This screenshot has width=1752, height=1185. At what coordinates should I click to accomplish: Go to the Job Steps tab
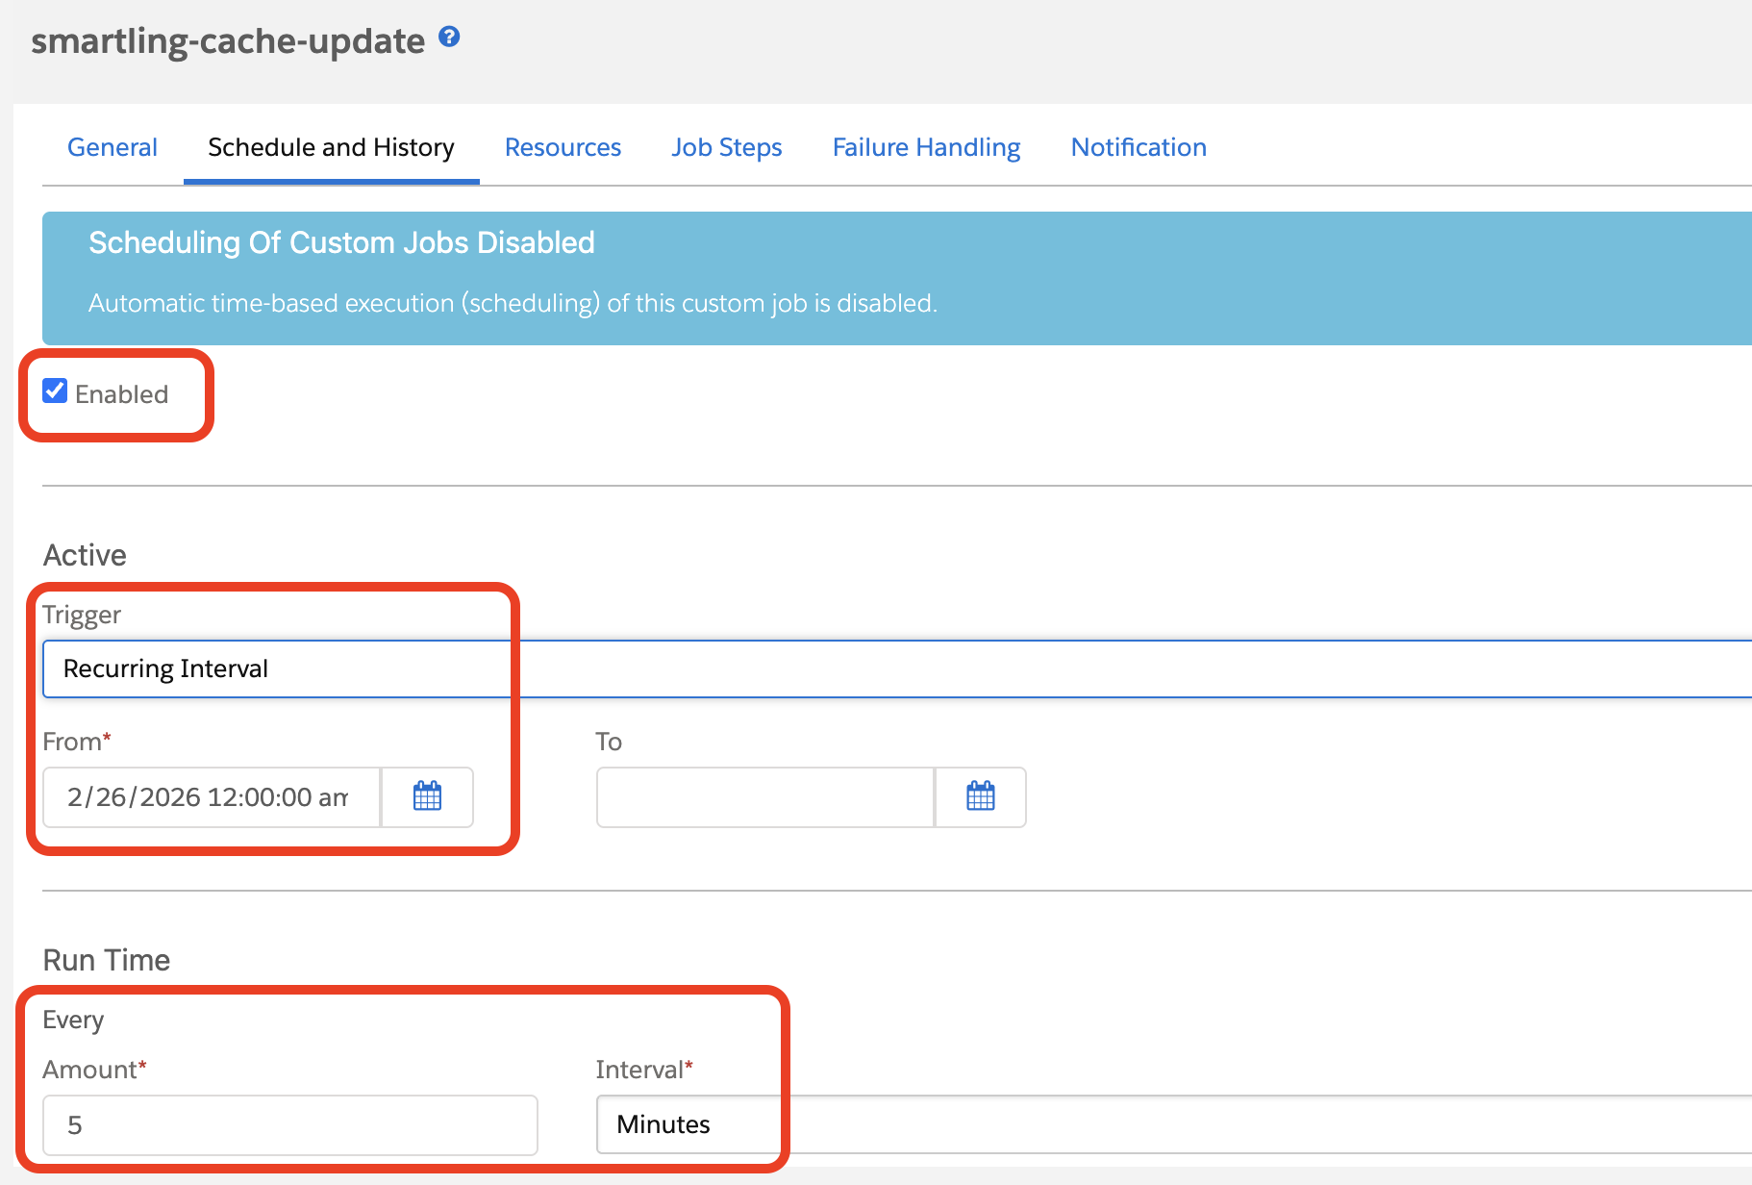point(727,147)
